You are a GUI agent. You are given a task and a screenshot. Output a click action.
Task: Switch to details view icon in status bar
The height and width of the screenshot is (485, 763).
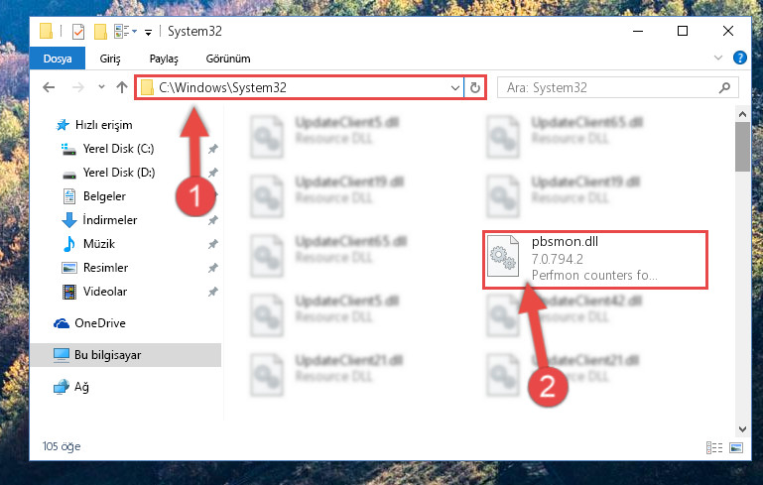[x=713, y=447]
